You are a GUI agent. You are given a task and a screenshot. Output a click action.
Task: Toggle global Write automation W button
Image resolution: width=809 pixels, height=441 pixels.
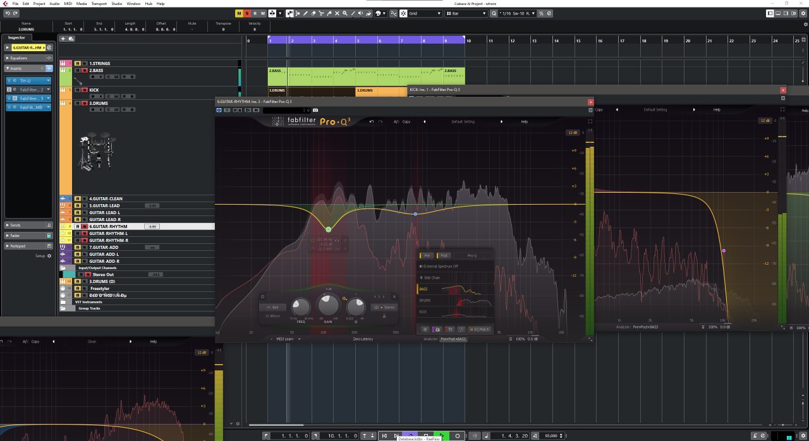pyautogui.click(x=263, y=13)
